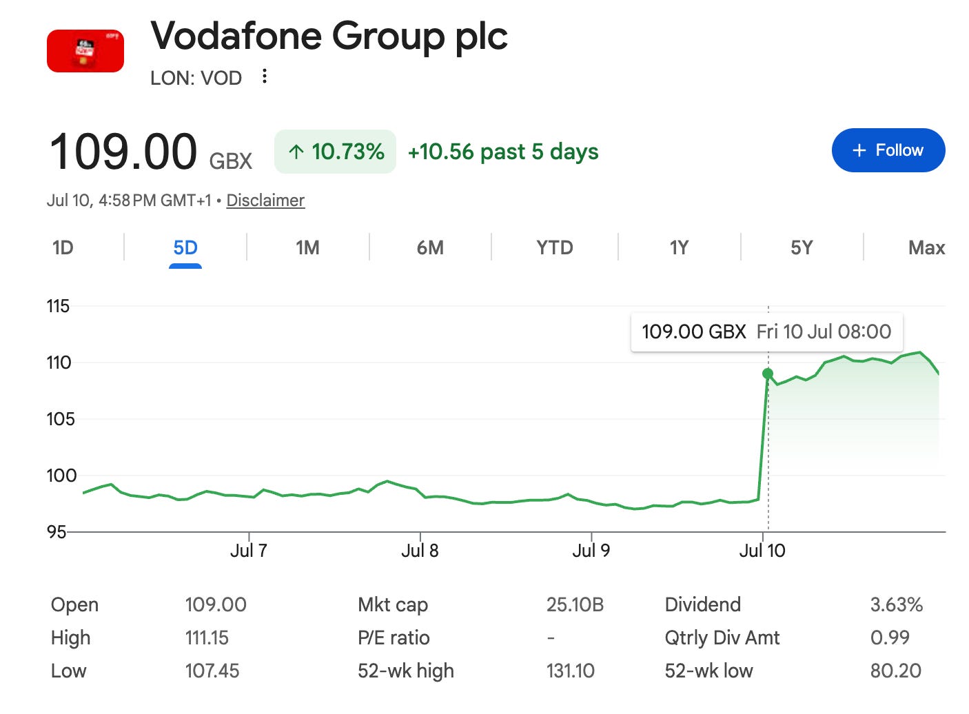Click the red Vodafone logo thumbnail

point(85,51)
